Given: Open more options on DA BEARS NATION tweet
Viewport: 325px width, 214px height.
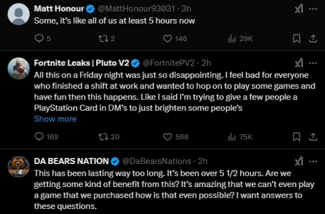Looking at the screenshot, I should [313, 161].
